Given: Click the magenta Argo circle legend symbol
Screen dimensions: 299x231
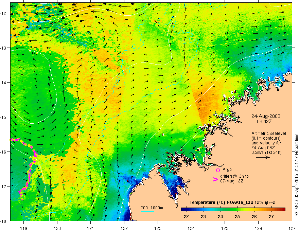Looking at the screenshot, I should (218, 170).
